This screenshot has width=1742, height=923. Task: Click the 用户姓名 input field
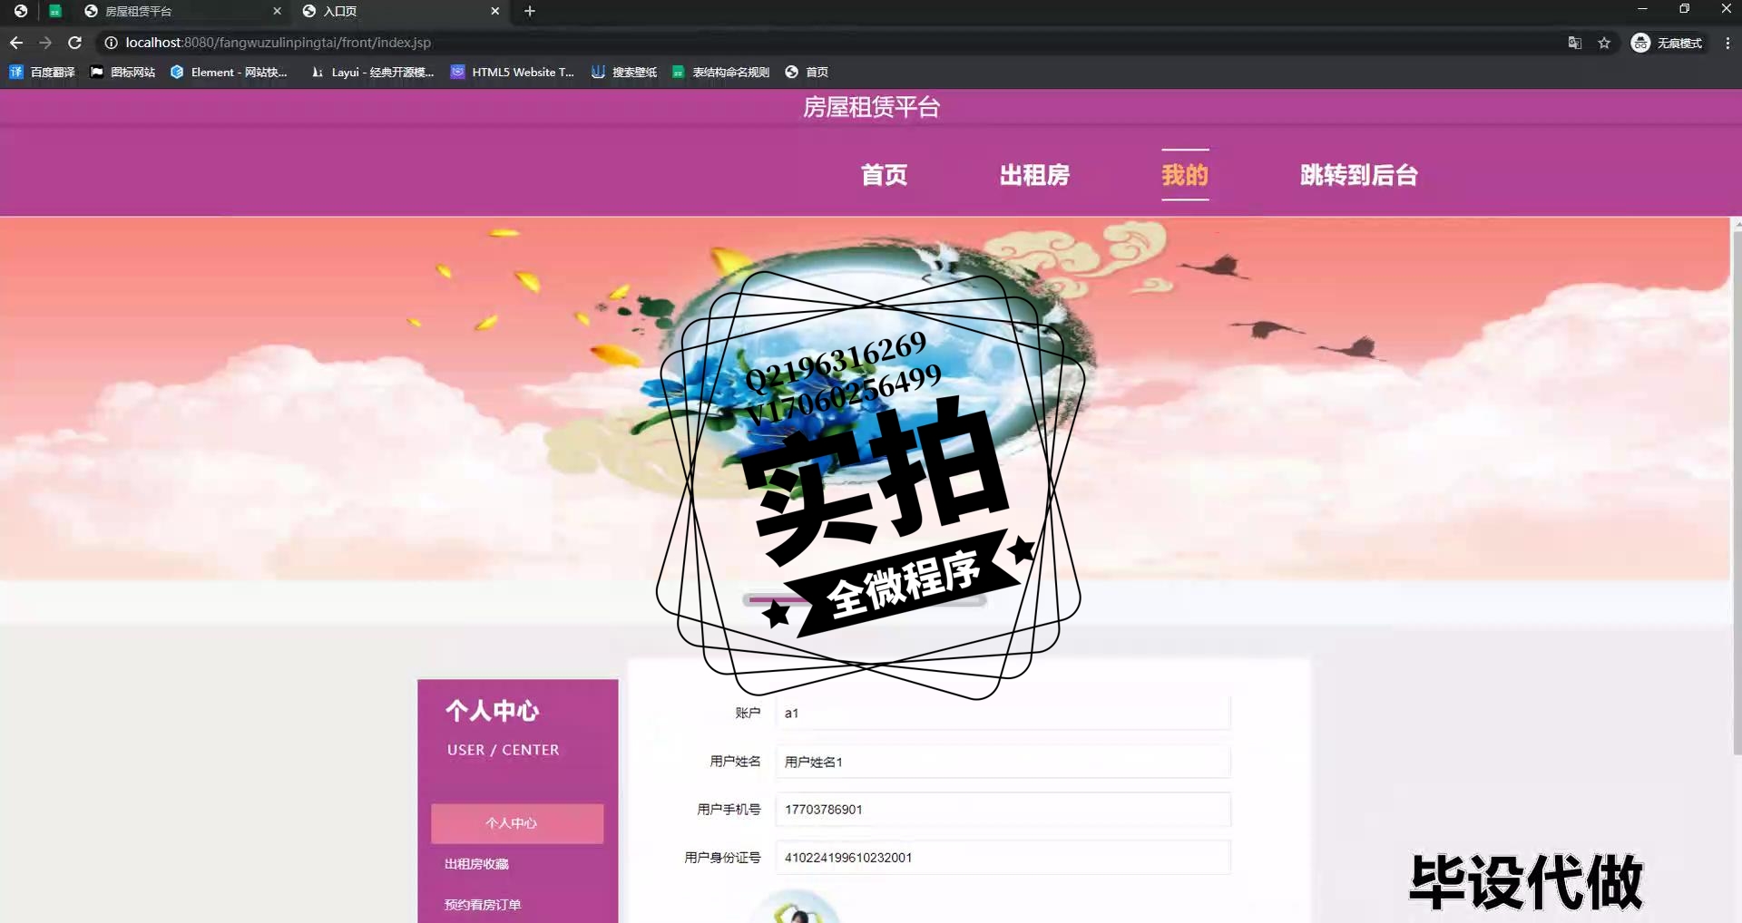coord(1003,762)
